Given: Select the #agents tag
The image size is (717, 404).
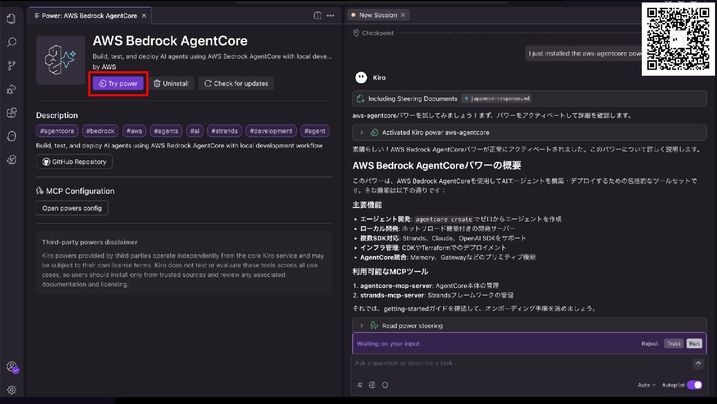Looking at the screenshot, I should 166,131.
